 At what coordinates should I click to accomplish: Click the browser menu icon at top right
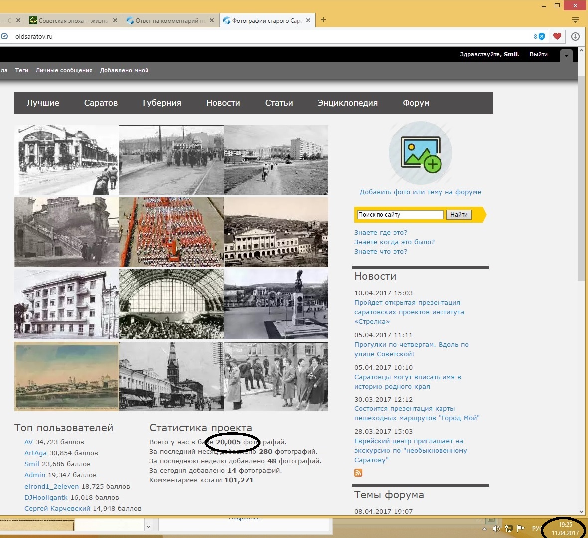[x=575, y=20]
